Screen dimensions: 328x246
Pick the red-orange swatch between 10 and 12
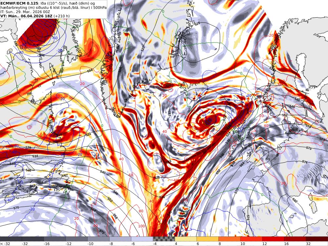[x=252, y=239]
